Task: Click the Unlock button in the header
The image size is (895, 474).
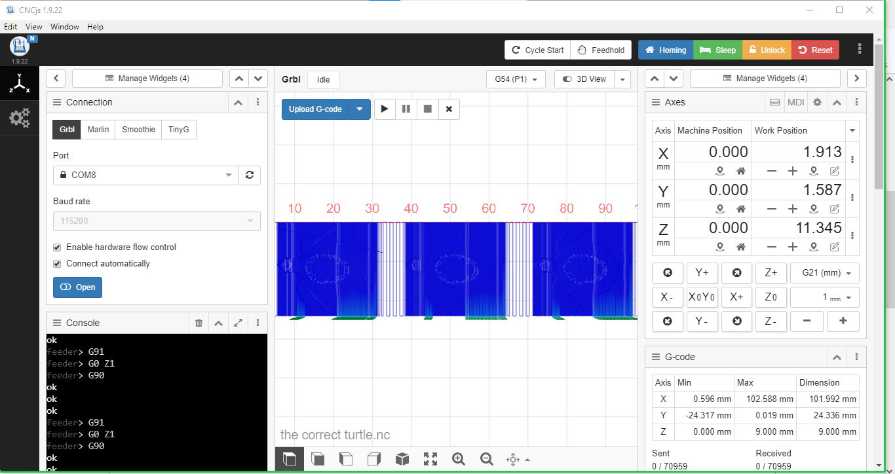Action: pyautogui.click(x=767, y=49)
